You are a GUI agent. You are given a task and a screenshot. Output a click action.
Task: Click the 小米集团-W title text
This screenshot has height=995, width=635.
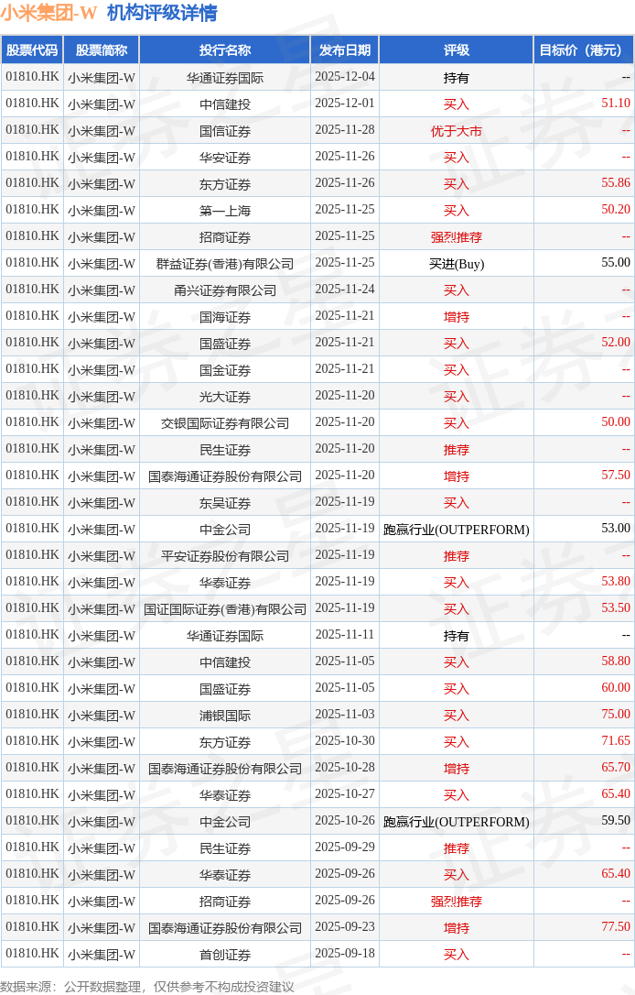(x=48, y=13)
